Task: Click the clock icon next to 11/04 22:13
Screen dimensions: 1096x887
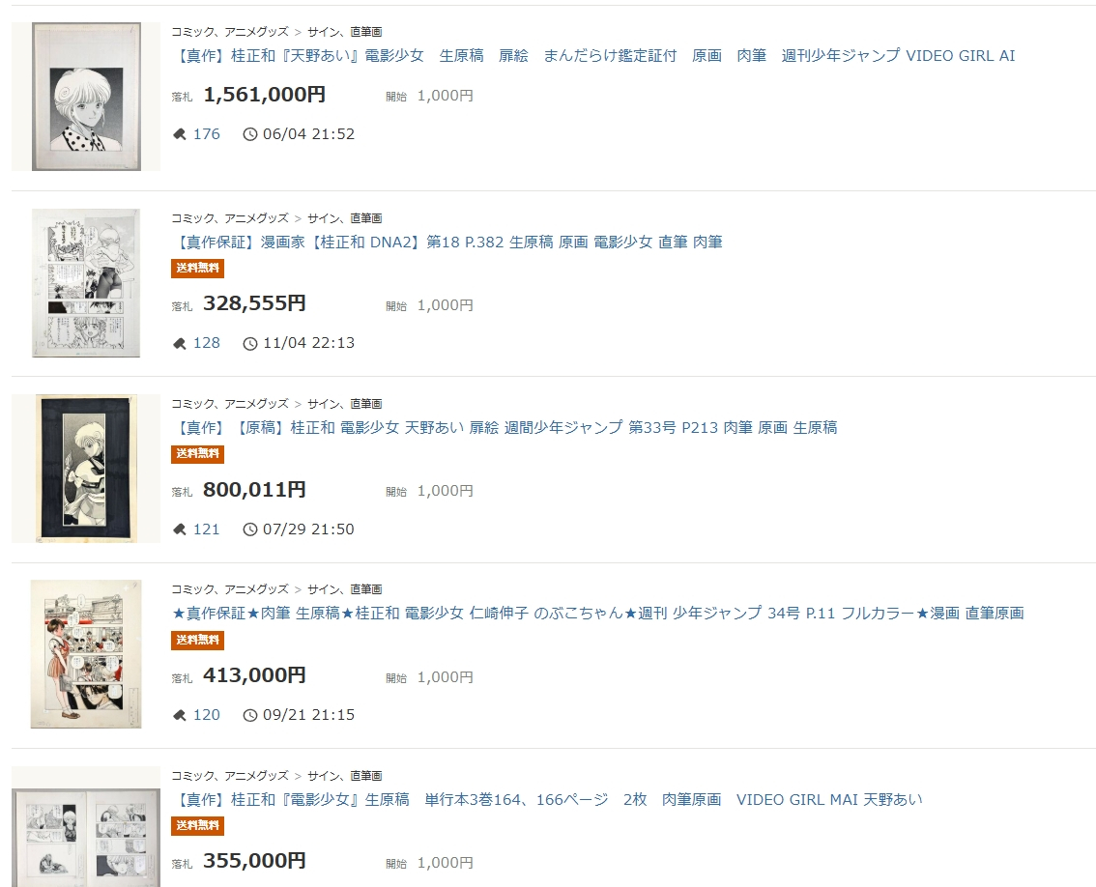Action: pos(250,343)
